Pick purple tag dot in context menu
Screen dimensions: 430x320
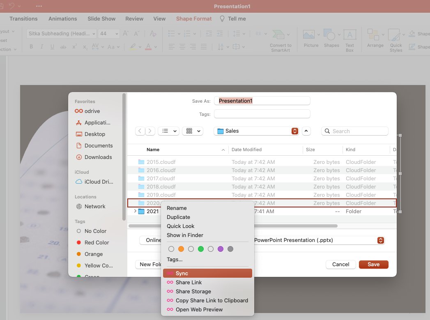point(221,249)
